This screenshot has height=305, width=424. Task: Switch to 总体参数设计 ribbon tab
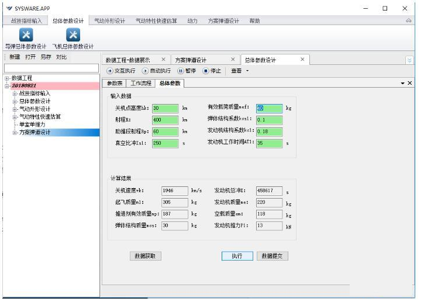[x=68, y=21]
